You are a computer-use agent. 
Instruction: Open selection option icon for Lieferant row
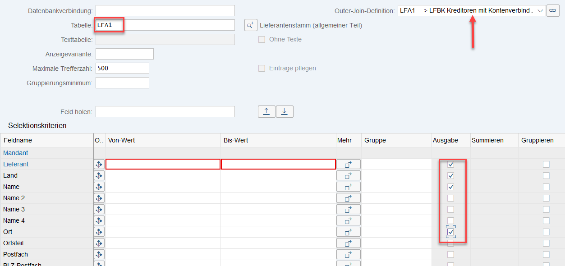pos(99,164)
